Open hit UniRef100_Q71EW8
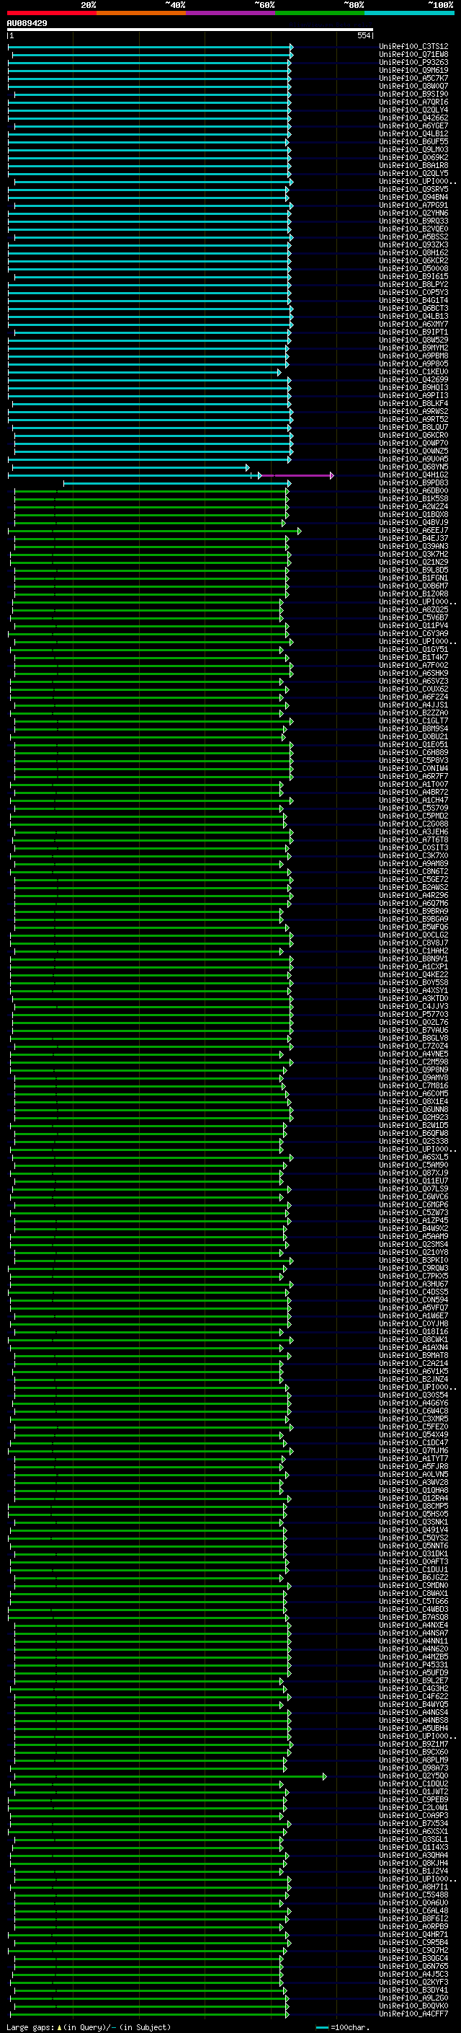This screenshot has width=461, height=2033. [413, 55]
